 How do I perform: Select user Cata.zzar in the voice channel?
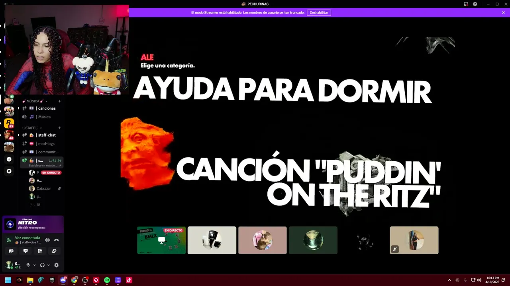coord(44,188)
